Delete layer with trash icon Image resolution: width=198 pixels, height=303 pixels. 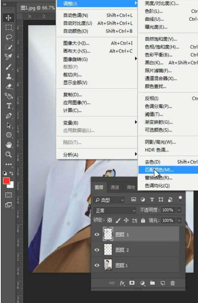[x=173, y=283]
